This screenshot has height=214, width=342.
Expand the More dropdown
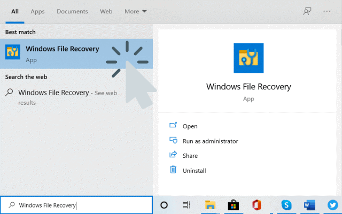tap(135, 11)
